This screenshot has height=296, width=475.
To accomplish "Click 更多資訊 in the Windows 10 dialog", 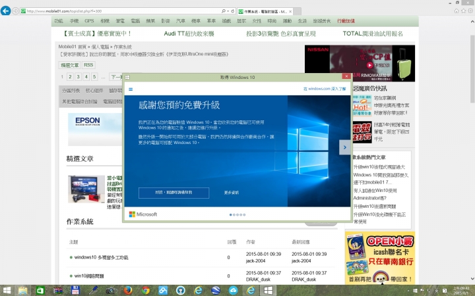I will (x=232, y=193).
